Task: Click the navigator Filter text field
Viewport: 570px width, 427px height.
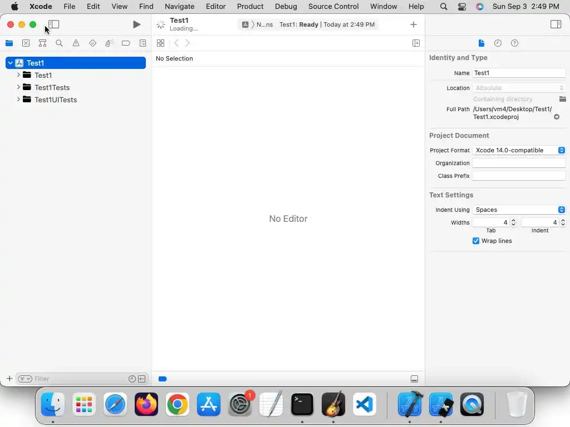Action: (80, 379)
